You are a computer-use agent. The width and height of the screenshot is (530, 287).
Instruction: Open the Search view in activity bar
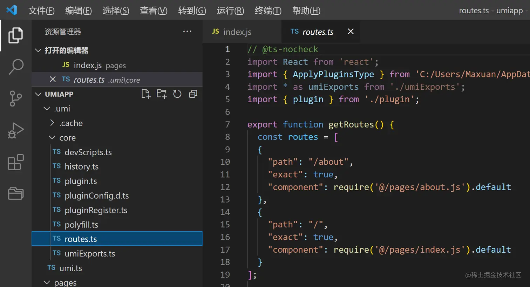pyautogui.click(x=15, y=67)
